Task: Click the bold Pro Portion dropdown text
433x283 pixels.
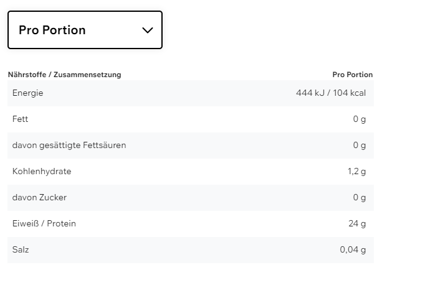Action: tap(52, 30)
